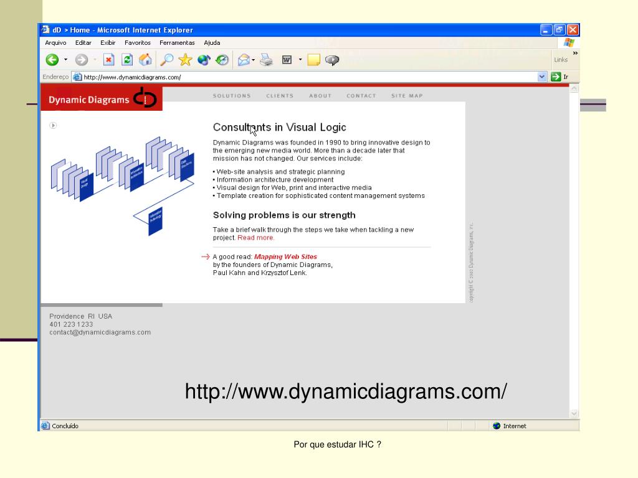This screenshot has width=638, height=478.
Task: Open the Favoritos menu
Action: 138,43
